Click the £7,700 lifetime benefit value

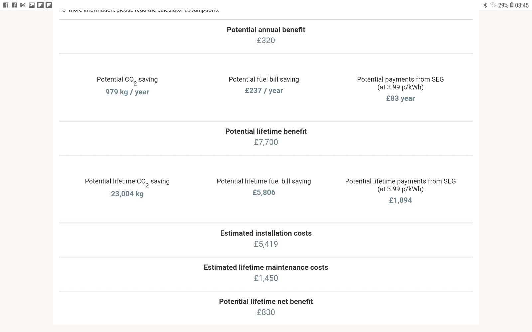click(266, 142)
